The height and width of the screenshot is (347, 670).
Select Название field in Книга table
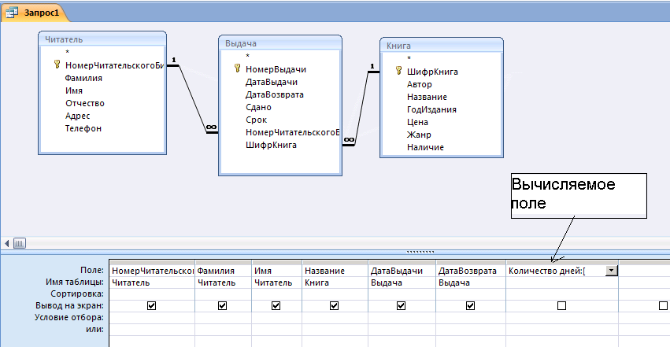click(427, 97)
